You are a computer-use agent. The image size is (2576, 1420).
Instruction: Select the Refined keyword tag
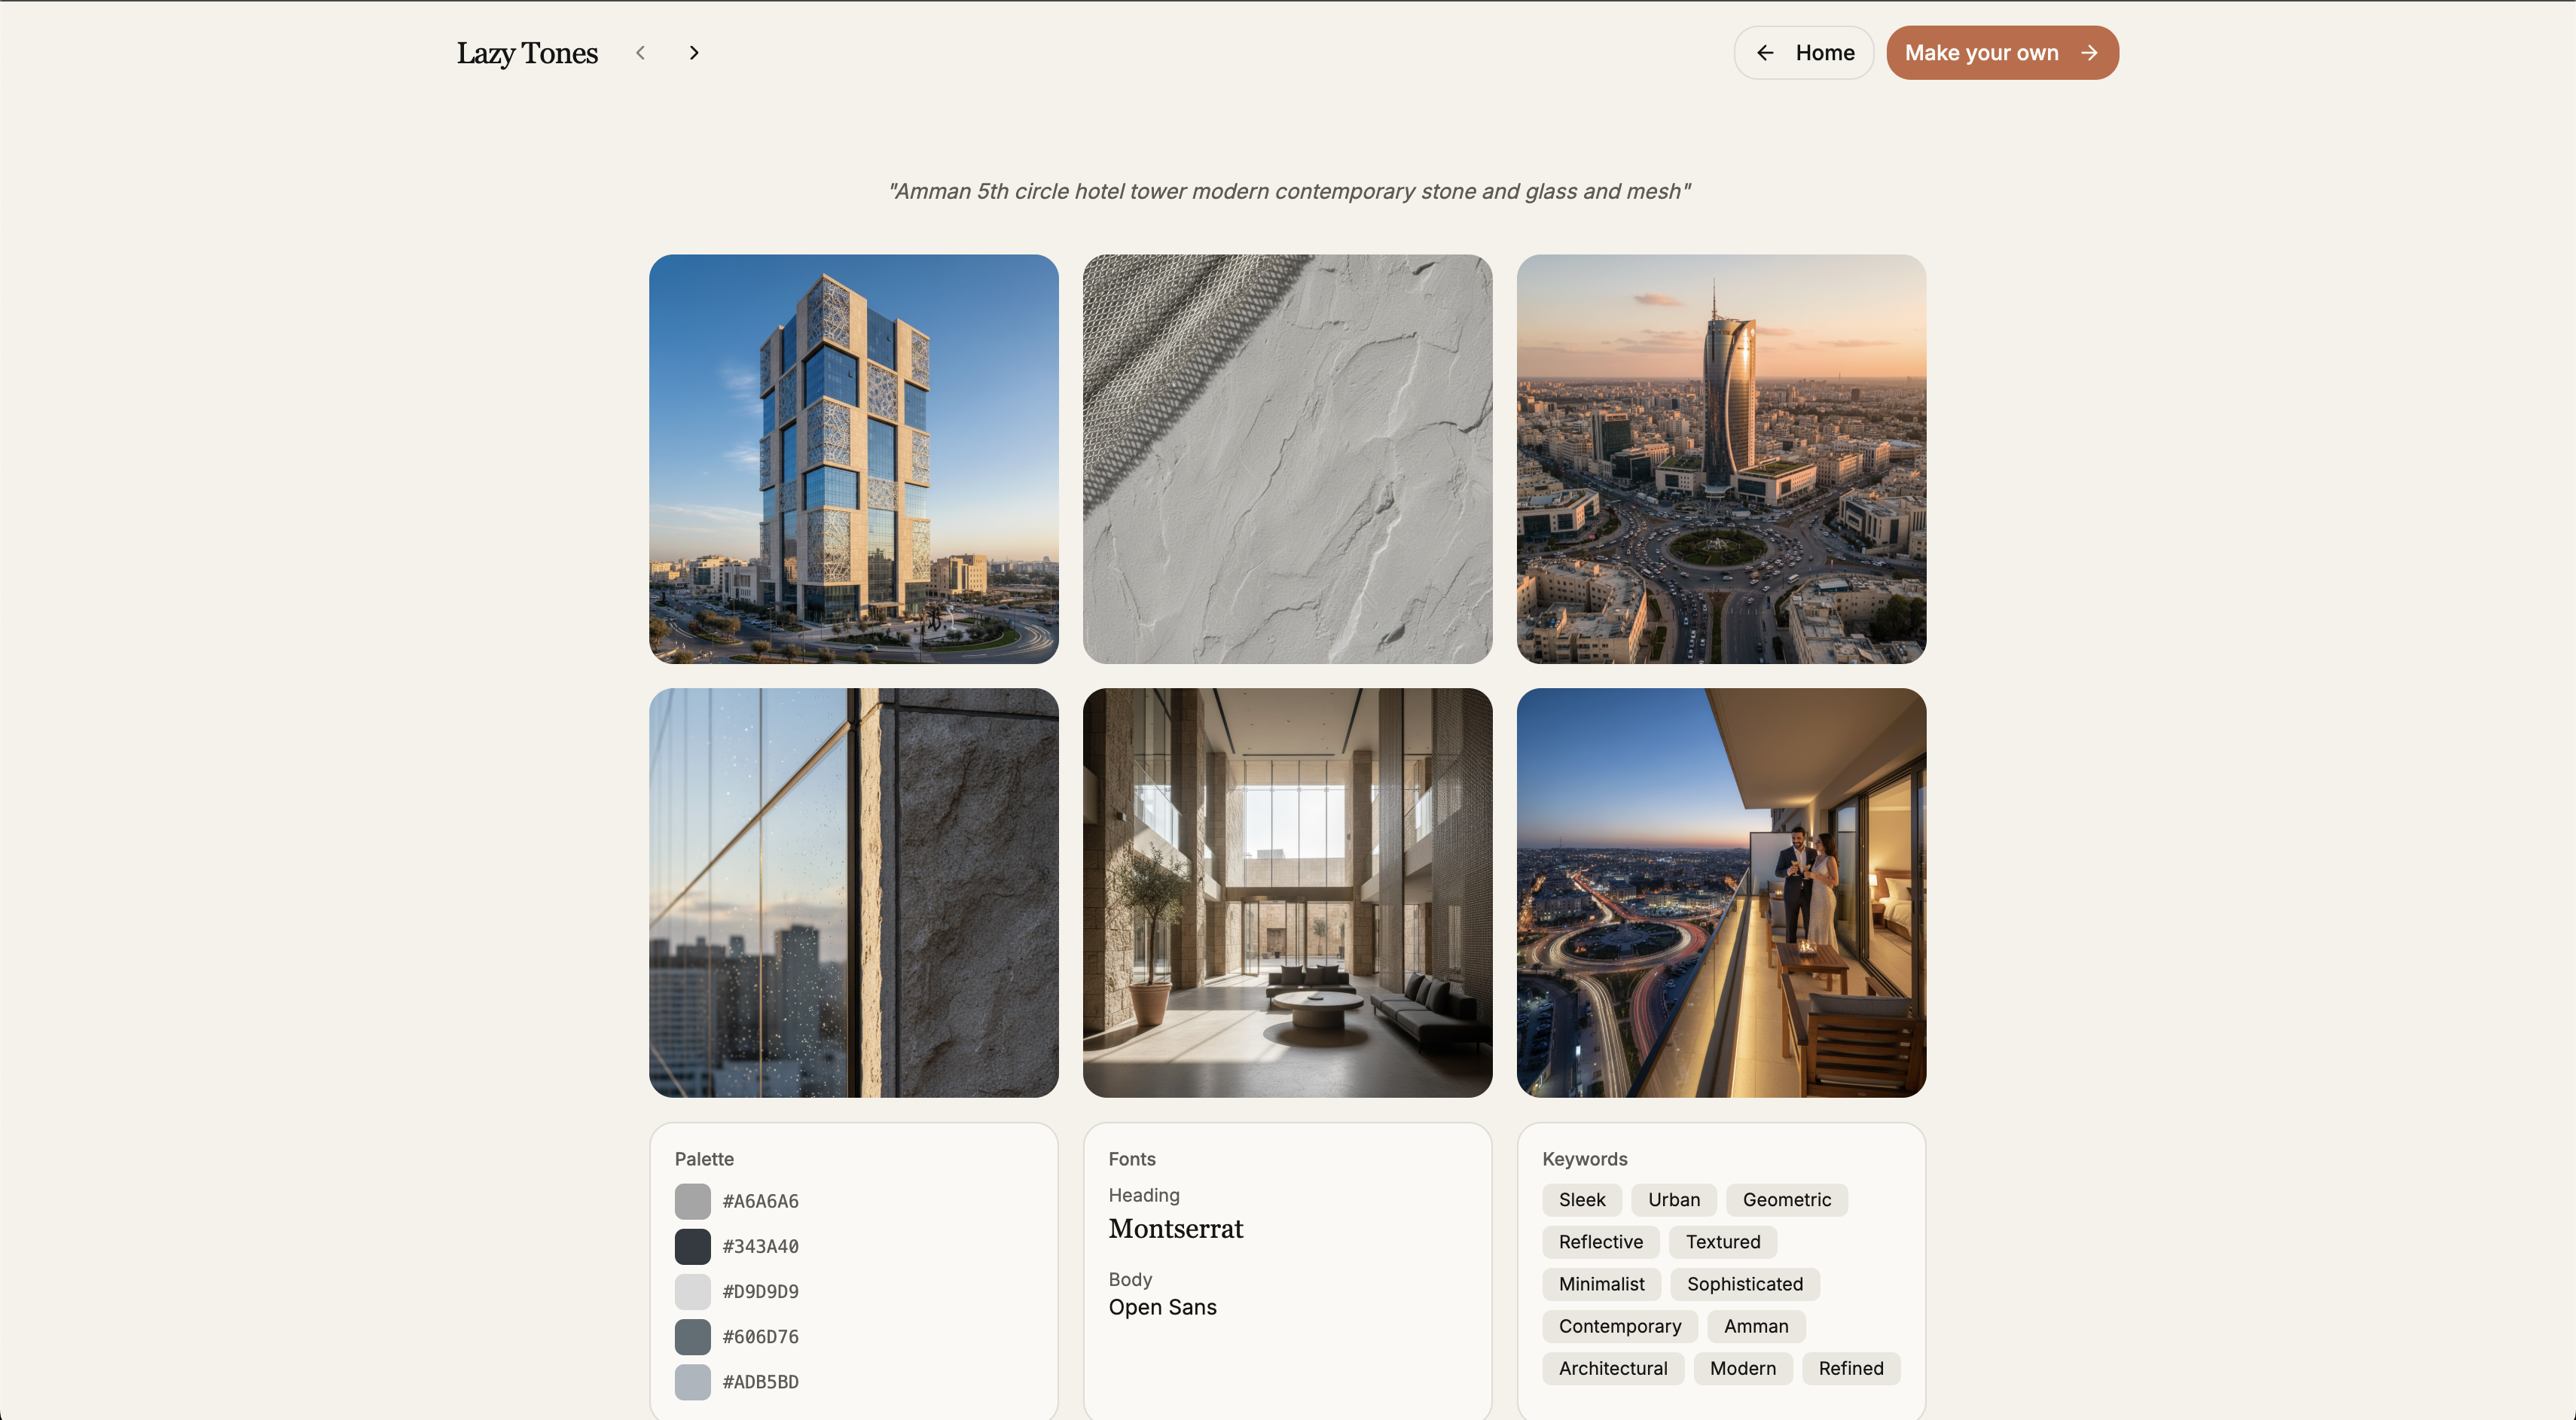1850,1368
